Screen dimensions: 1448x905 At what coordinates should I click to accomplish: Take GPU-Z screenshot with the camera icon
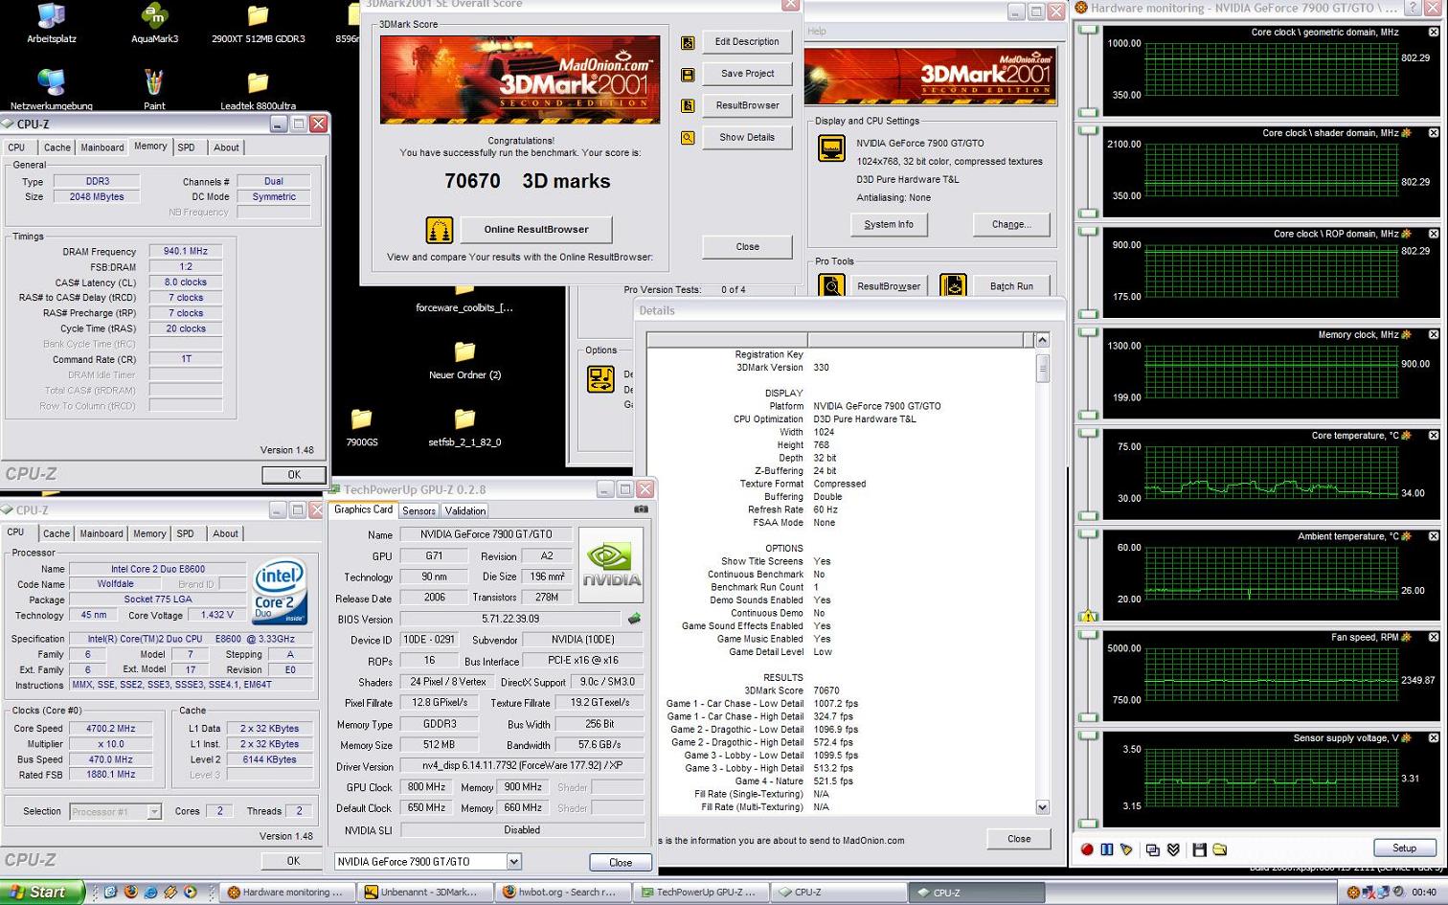pyautogui.click(x=641, y=509)
